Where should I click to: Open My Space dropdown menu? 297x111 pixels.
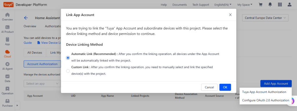pyautogui.click(x=245, y=5)
